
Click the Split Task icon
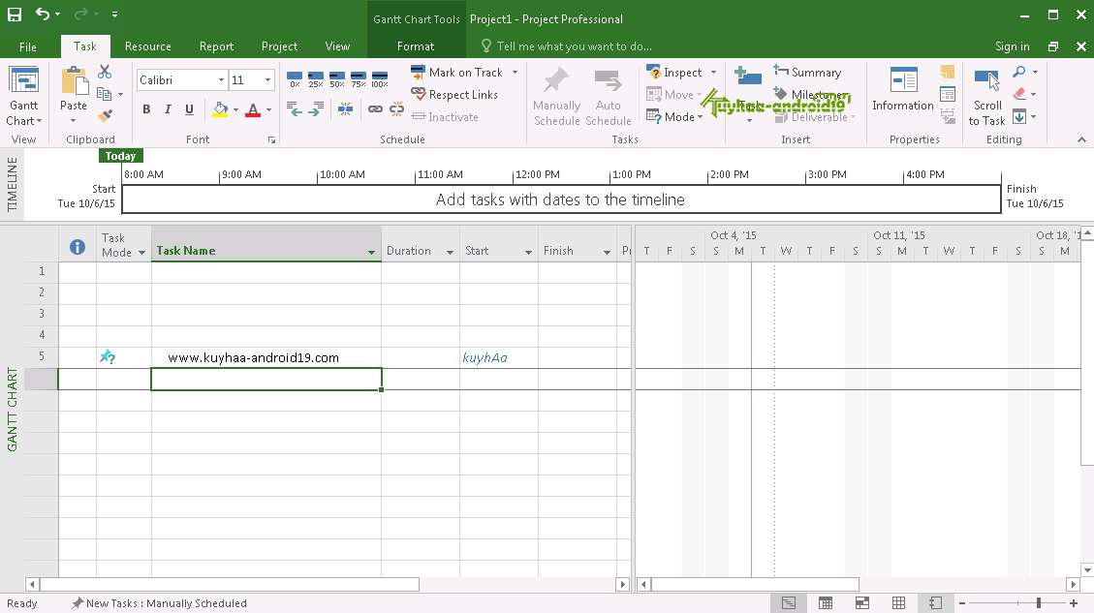[345, 108]
